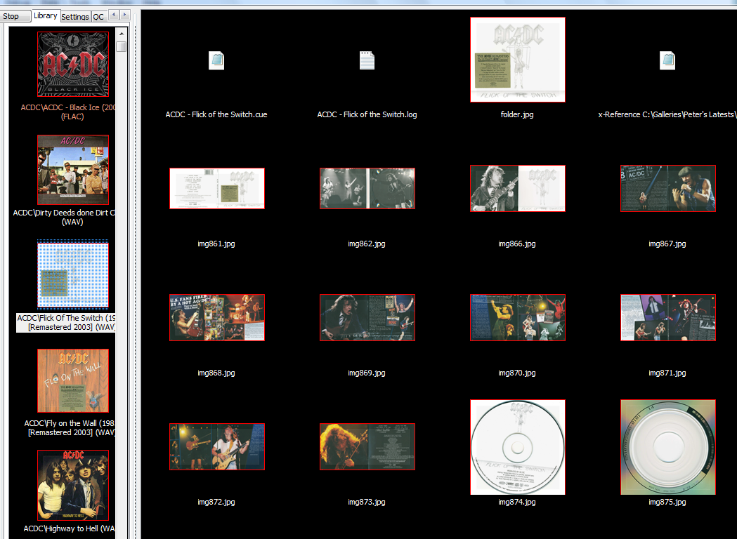Select the img869.jpg thumbnail

pyautogui.click(x=367, y=317)
